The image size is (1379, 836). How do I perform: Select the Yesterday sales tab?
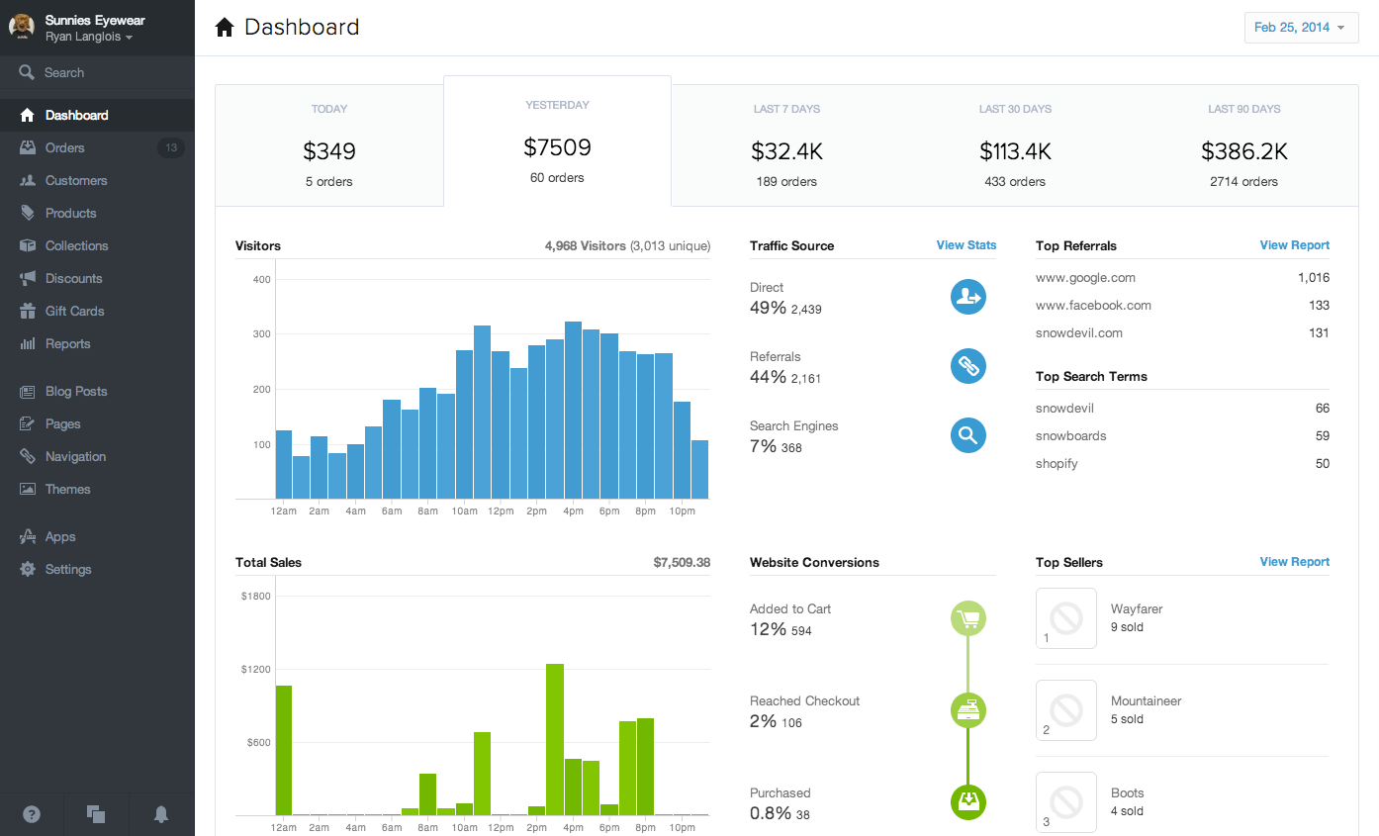[x=558, y=141]
